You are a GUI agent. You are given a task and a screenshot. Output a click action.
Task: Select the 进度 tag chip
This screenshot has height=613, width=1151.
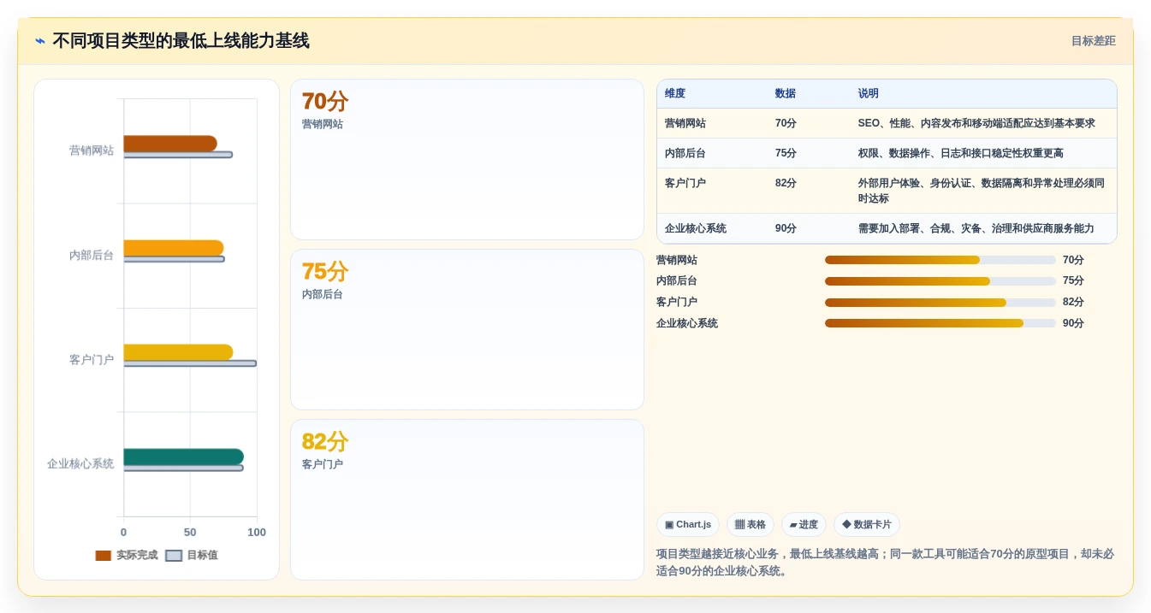pos(804,525)
